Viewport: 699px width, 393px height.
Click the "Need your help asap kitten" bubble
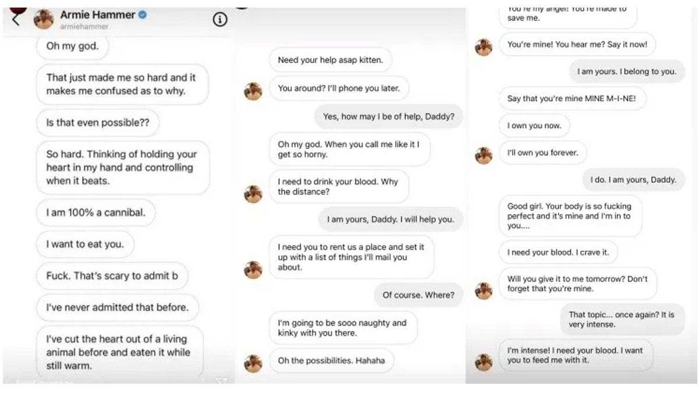pos(330,60)
